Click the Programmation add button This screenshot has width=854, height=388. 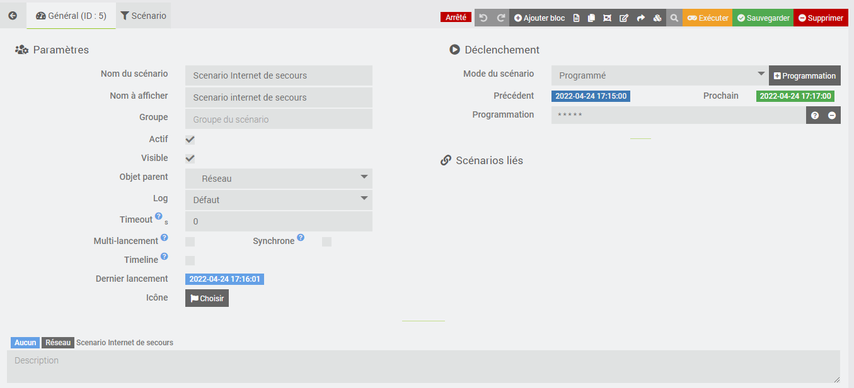tap(805, 75)
